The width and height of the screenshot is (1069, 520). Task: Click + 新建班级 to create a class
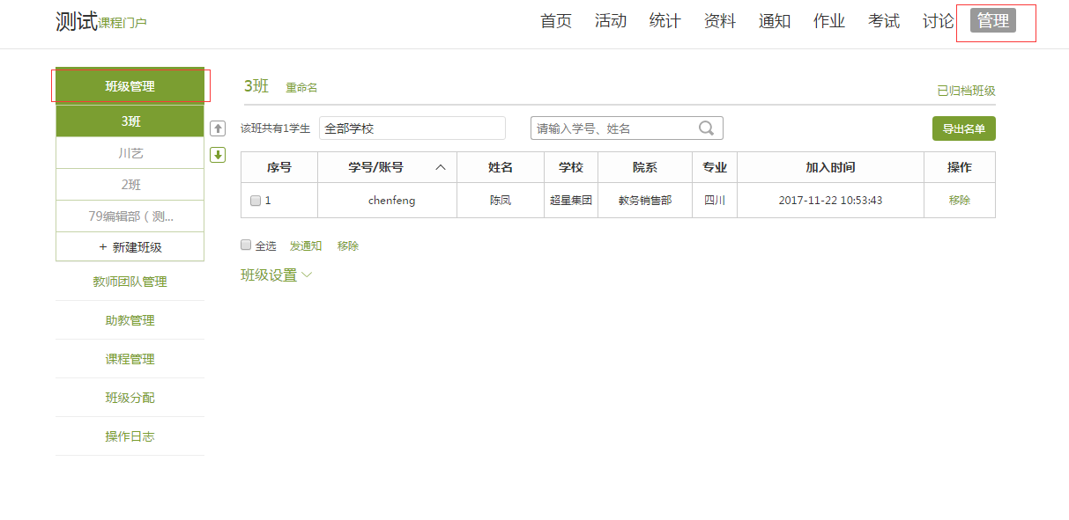(130, 247)
